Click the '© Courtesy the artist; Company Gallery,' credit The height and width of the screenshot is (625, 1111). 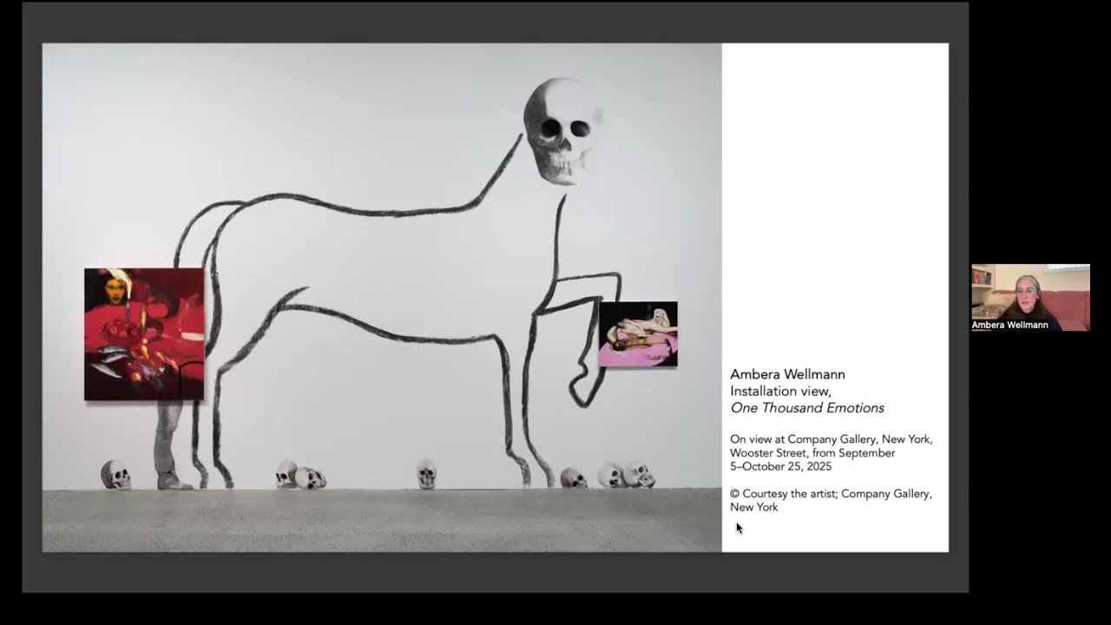click(x=832, y=494)
